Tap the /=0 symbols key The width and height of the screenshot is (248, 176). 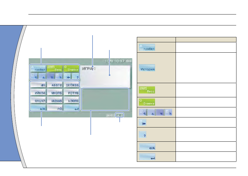click(55, 108)
